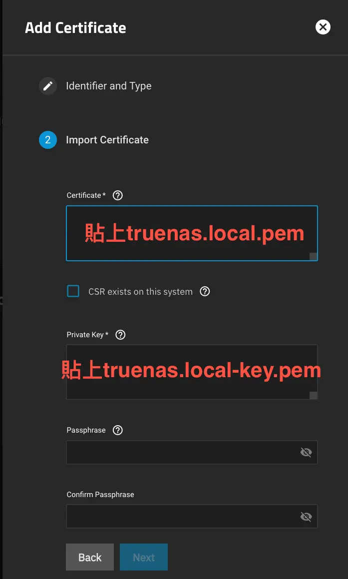
Task: Click the Certificate textarea resize handle
Action: click(314, 256)
